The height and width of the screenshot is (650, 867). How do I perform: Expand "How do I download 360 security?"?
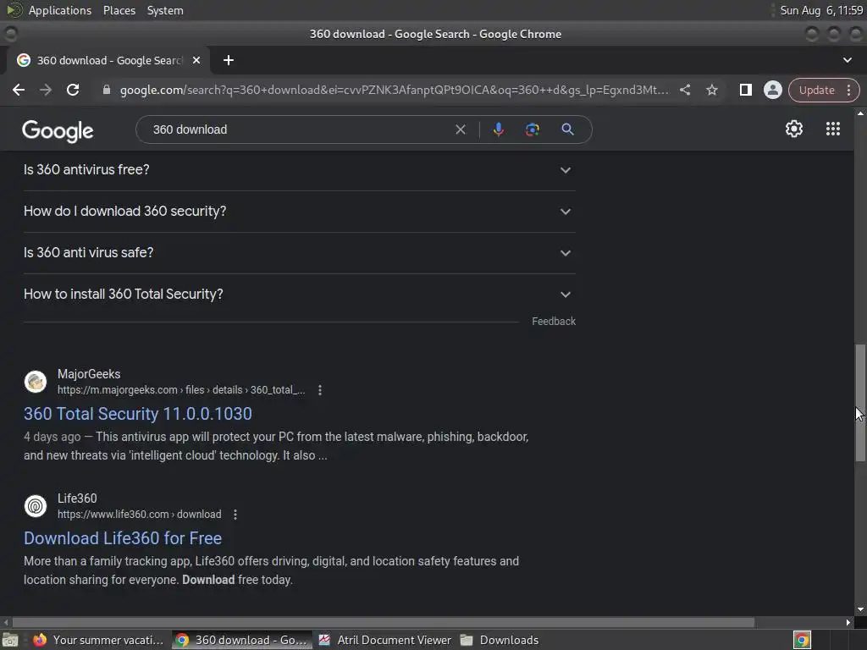pos(299,211)
